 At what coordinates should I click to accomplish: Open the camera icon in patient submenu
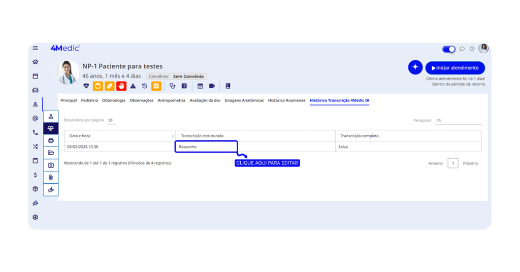[51, 165]
